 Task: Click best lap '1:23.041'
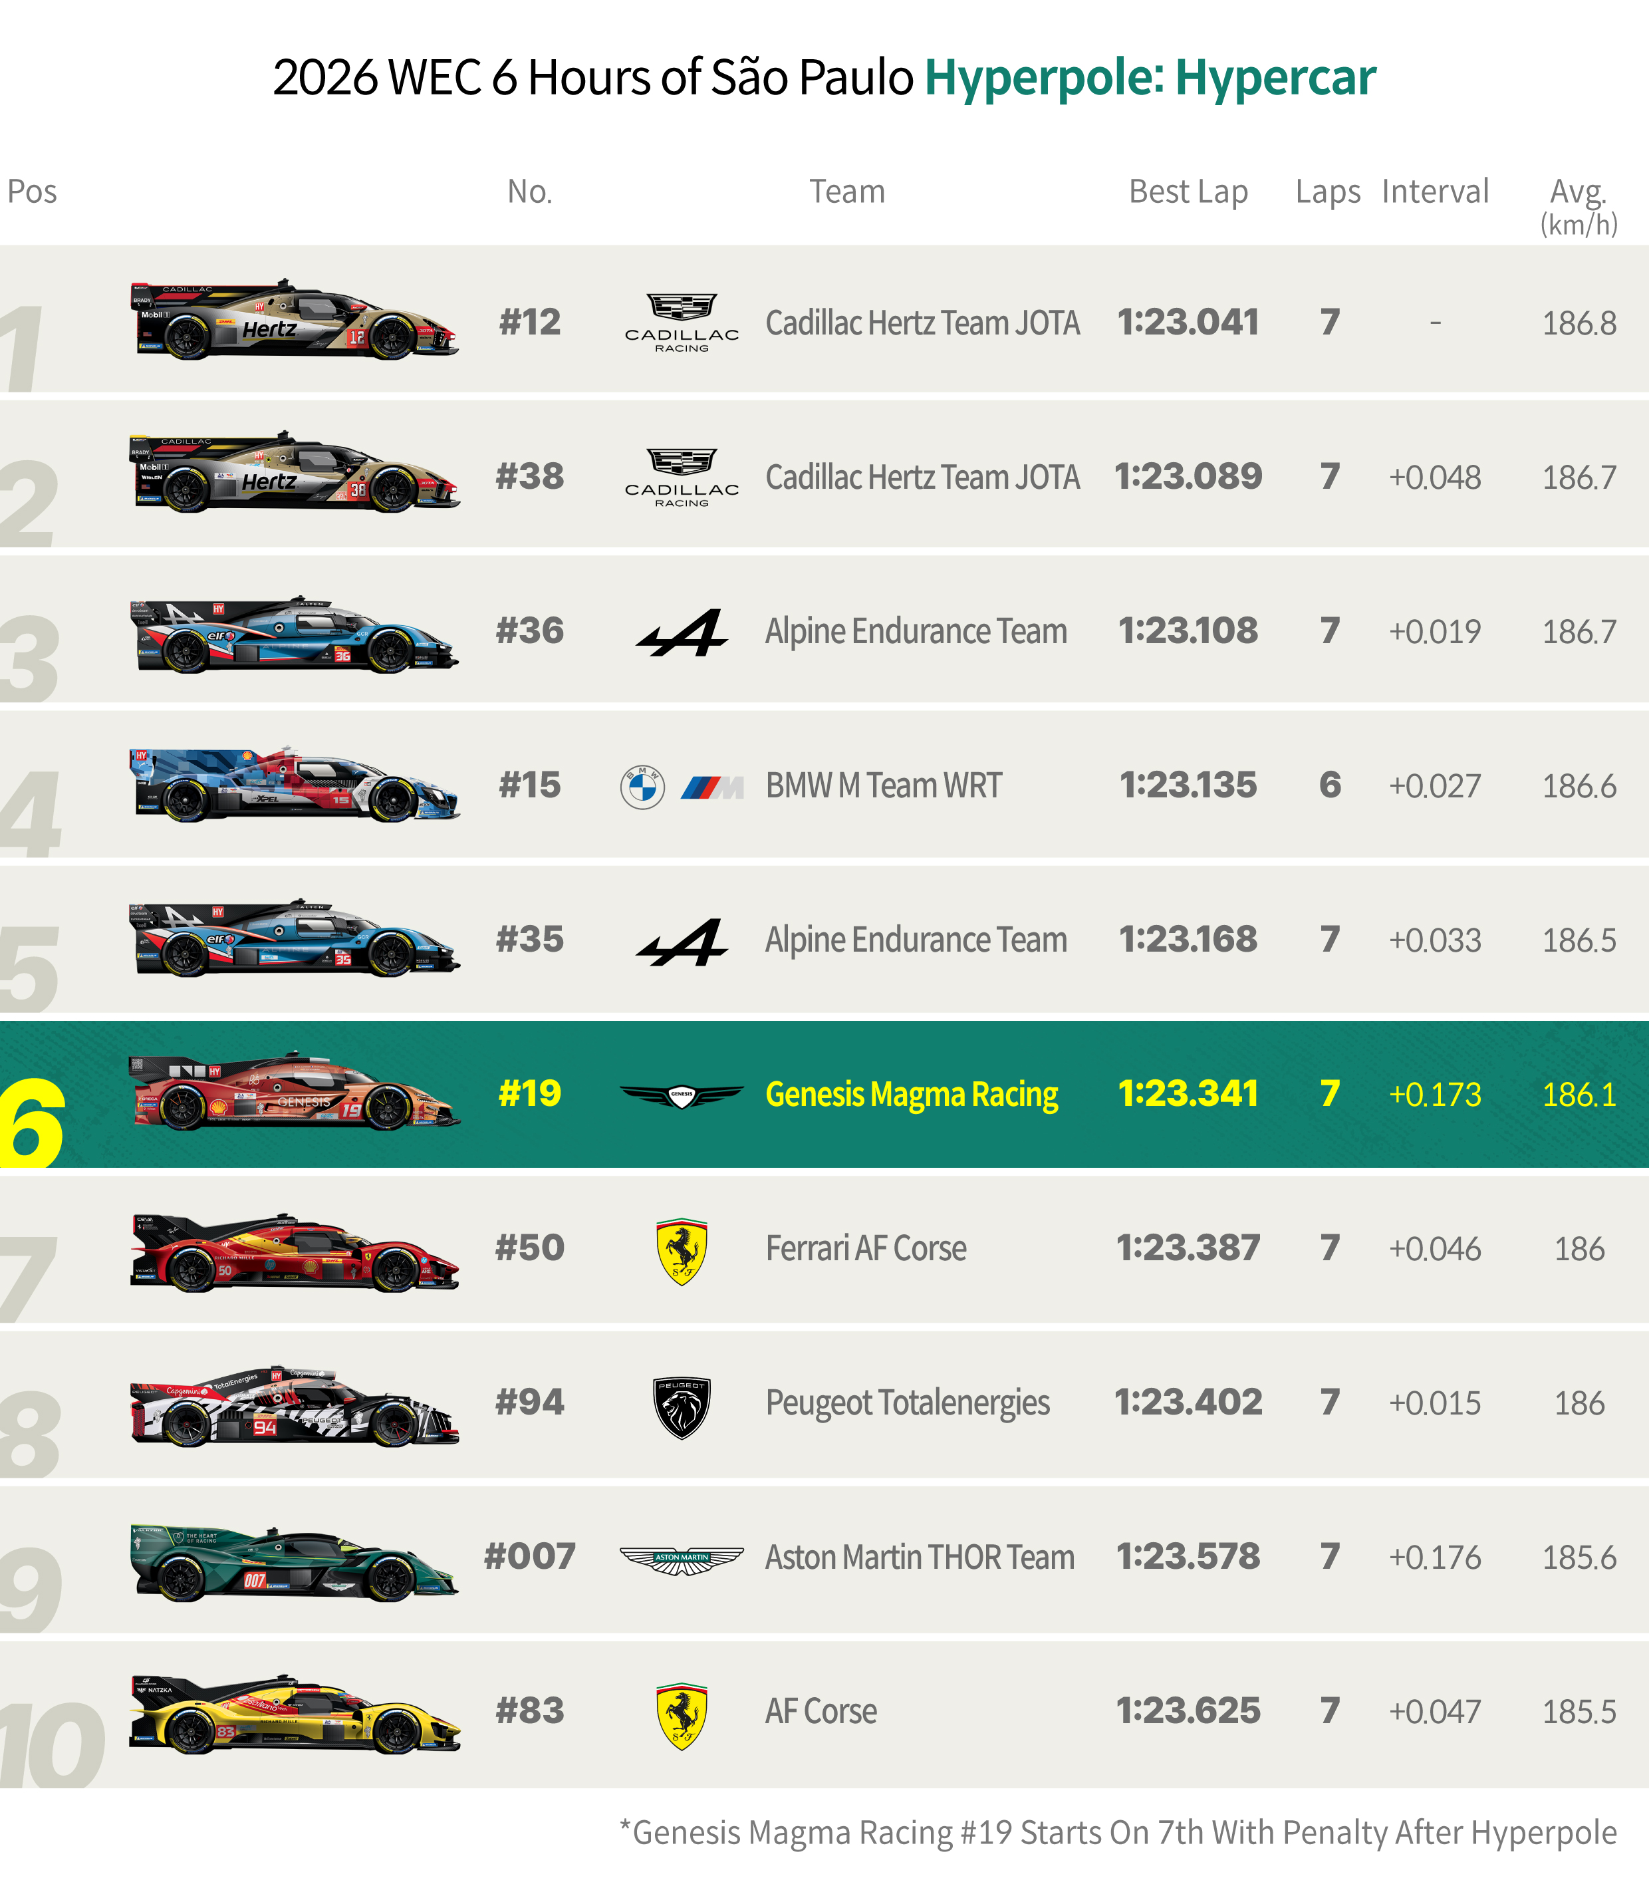coord(1188,322)
